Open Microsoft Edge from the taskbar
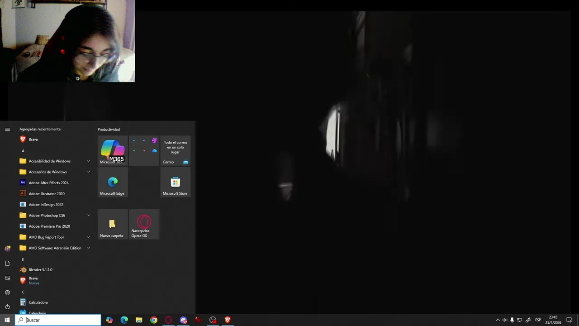Screen dimensions: 579x326 124,320
